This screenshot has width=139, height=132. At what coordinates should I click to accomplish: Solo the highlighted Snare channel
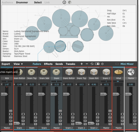[60, 124]
